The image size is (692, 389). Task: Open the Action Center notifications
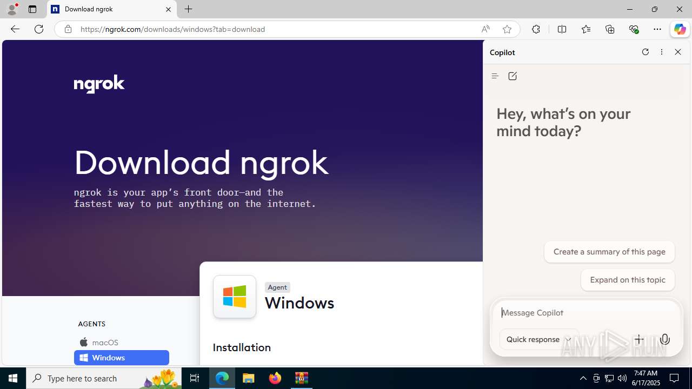point(675,378)
